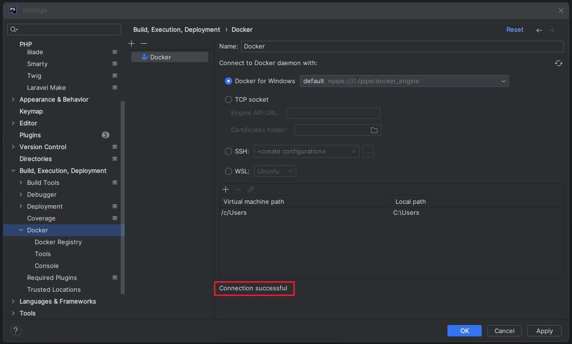Select /c/Users virtual machine path cell
The height and width of the screenshot is (344, 572).
(x=306, y=213)
